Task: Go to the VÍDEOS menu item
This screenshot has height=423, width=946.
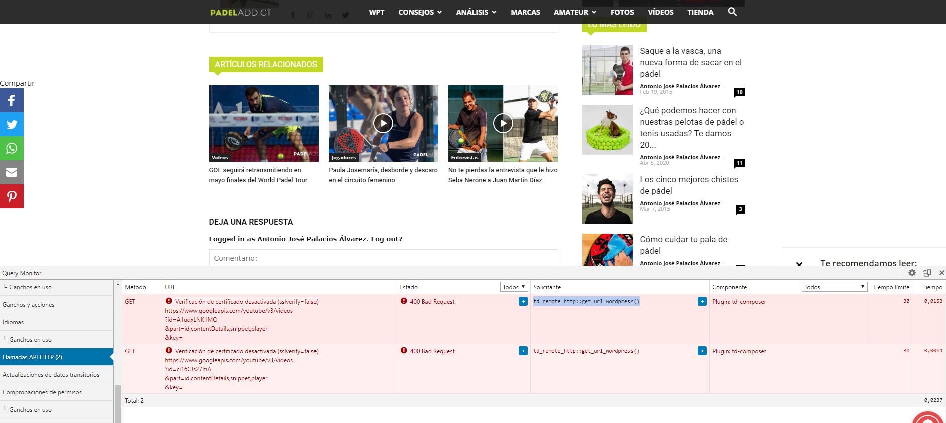Action: 661,12
